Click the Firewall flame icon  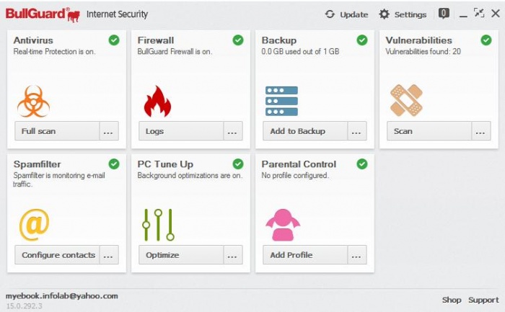pyautogui.click(x=157, y=101)
